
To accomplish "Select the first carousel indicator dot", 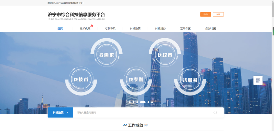I will pyautogui.click(x=130, y=102).
